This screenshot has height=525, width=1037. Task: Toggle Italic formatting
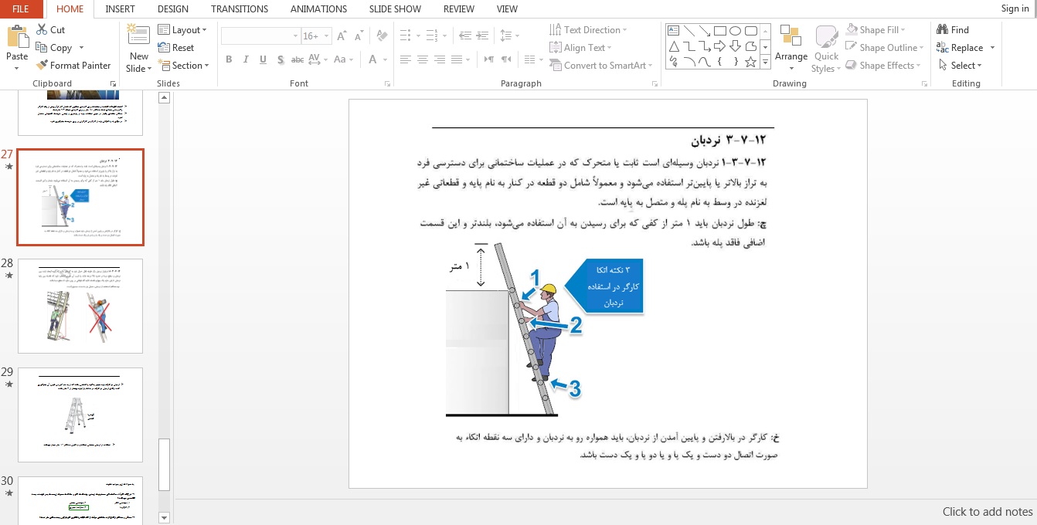point(246,59)
